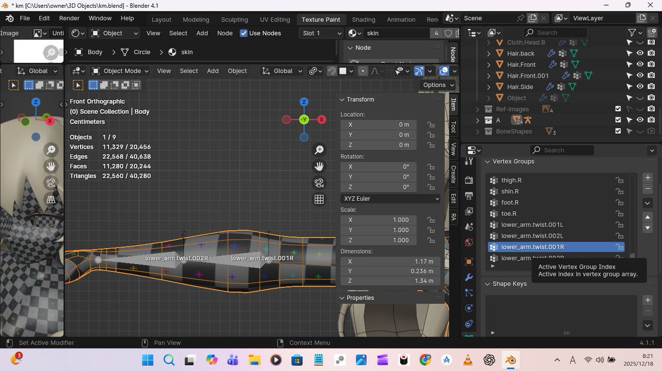Image resolution: width=662 pixels, height=371 pixels.
Task: Open the vertex group specials dropdown arrow
Action: [648, 203]
